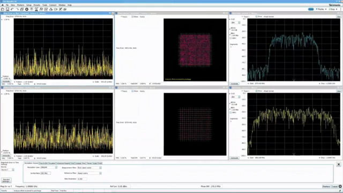Open the File menu
The image size is (343, 193).
[7, 5]
